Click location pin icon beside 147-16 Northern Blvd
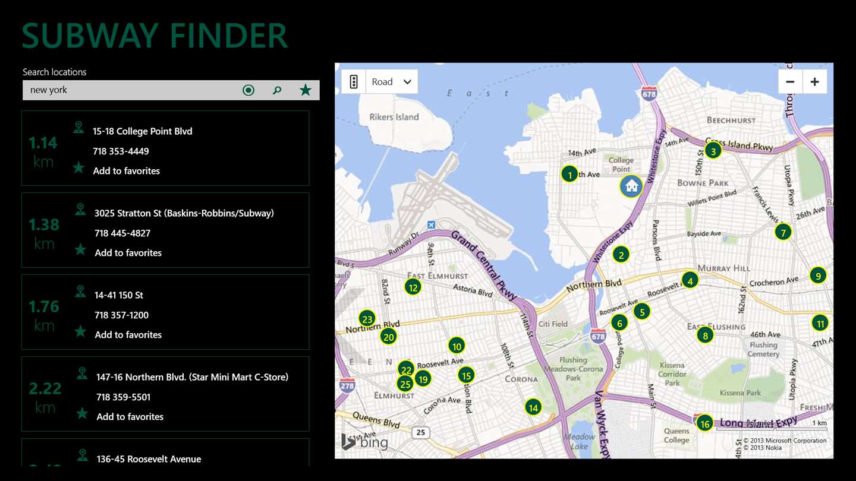 tap(82, 373)
